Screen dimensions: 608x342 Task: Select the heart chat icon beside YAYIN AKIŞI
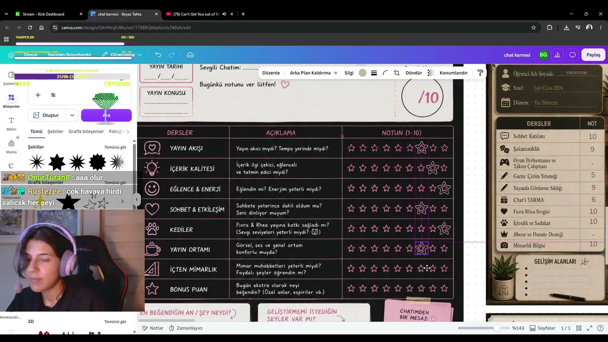click(152, 148)
